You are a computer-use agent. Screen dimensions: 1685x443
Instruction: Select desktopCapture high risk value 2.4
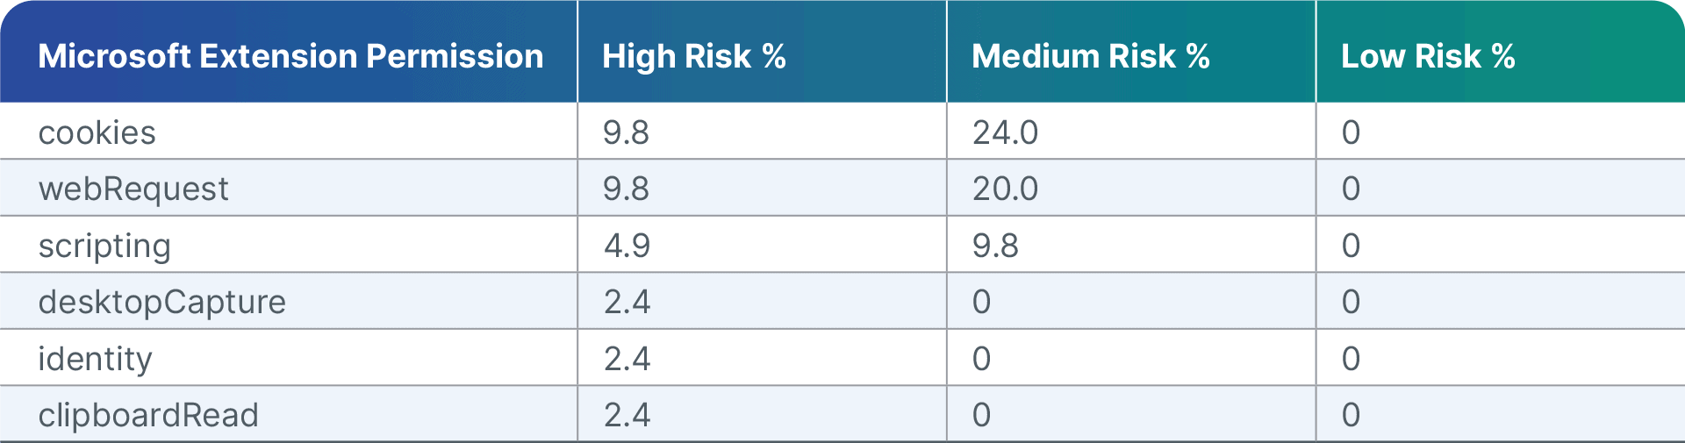pos(627,302)
